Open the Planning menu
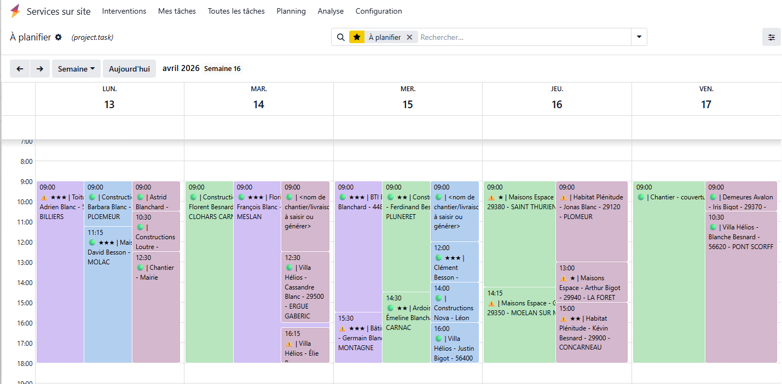This screenshot has width=782, height=384. pyautogui.click(x=291, y=11)
